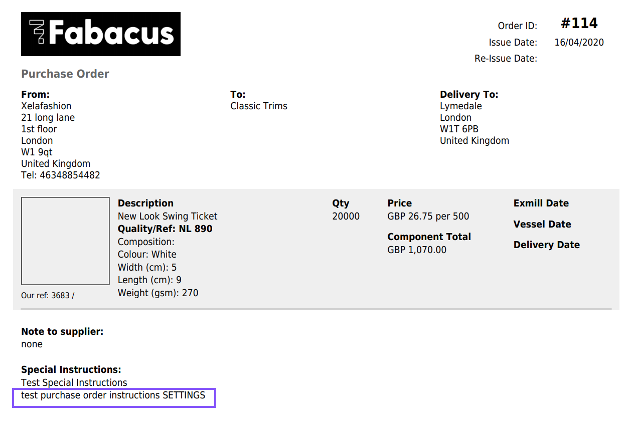Image resolution: width=631 pixels, height=427 pixels.
Task: Click the Exmill Date label
Action: [x=541, y=203]
